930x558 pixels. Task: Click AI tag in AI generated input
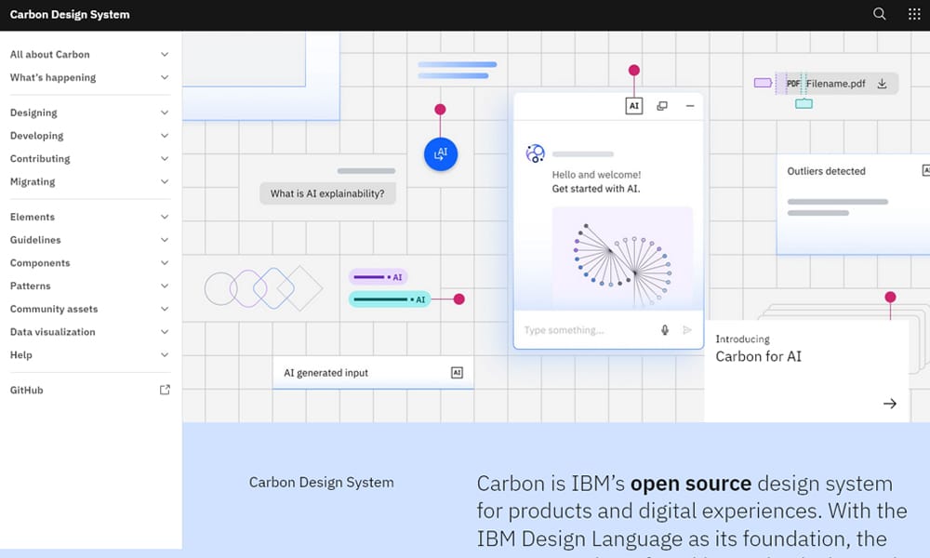pyautogui.click(x=457, y=373)
